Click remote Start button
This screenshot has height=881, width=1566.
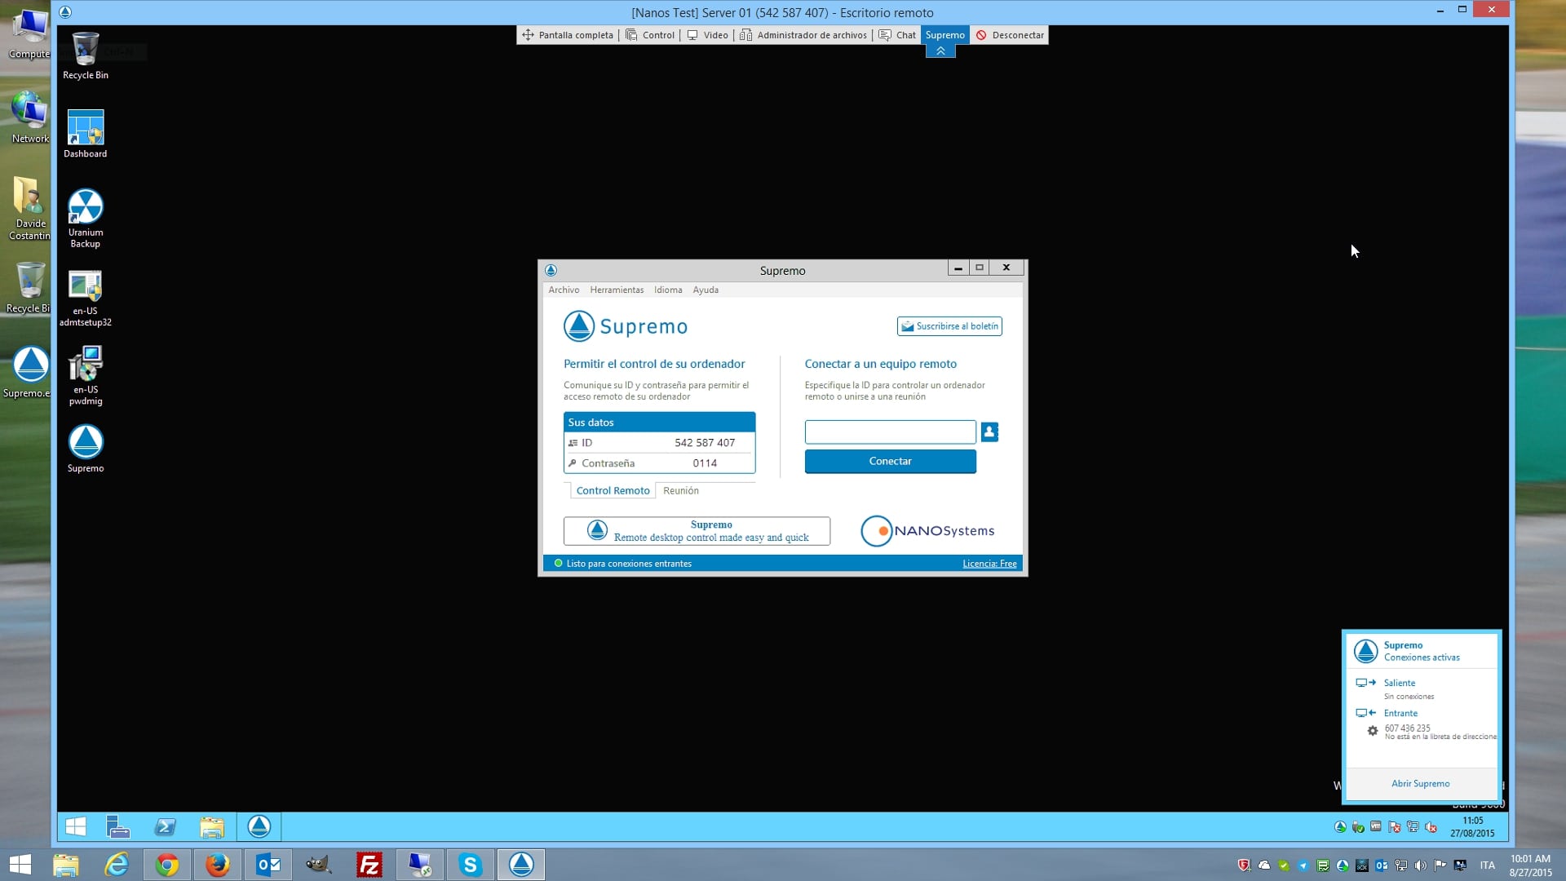(x=76, y=827)
